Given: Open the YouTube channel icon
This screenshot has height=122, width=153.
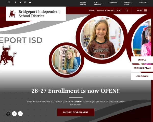Looking at the screenshot, I should pos(30,3).
